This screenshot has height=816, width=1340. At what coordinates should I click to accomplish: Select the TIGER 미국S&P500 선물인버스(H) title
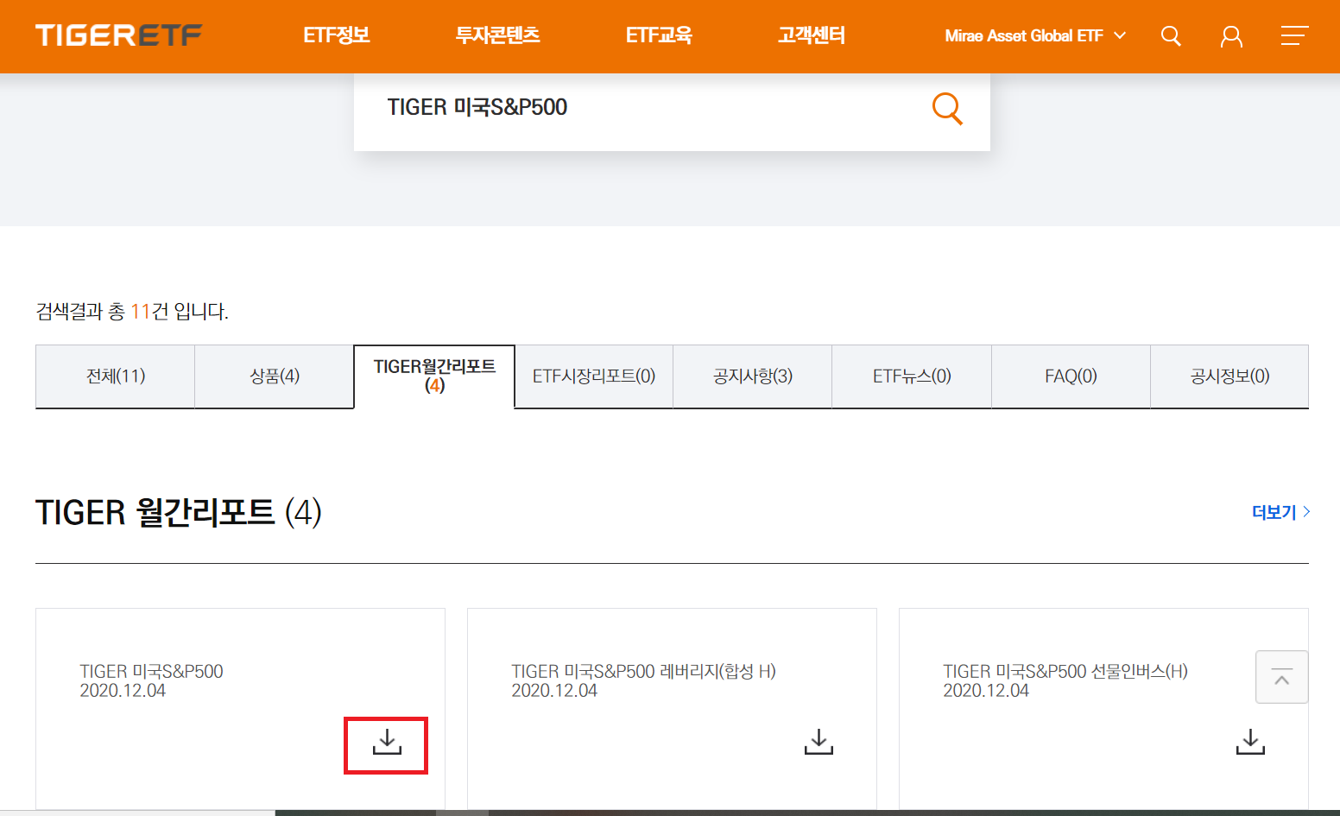(1065, 672)
